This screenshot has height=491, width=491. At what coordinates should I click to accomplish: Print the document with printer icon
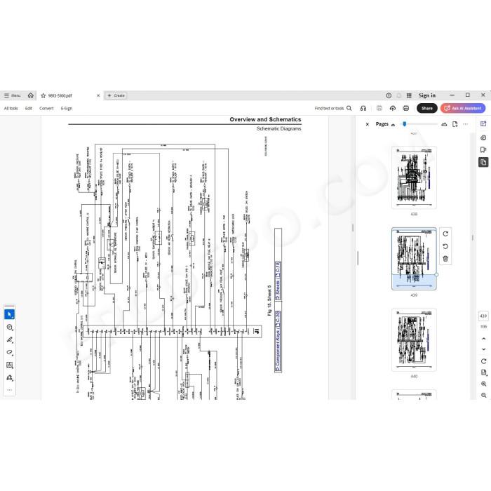pyautogui.click(x=406, y=108)
